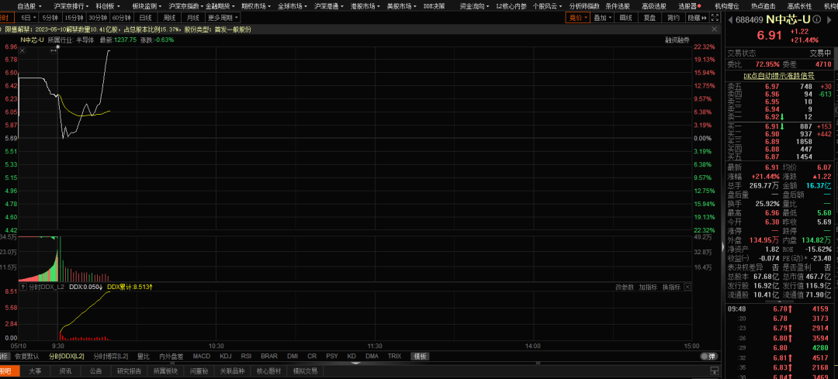Click the horizontal stretch arrows icon on chart

point(54,50)
